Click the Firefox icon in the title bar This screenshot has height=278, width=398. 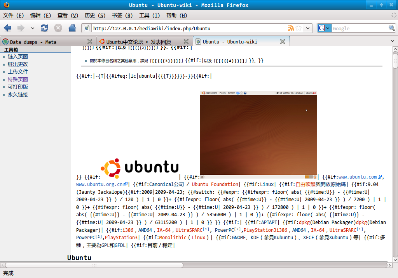[7, 5]
